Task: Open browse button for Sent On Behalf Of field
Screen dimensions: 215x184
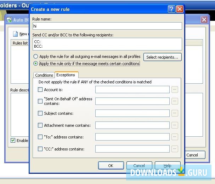Action: click(175, 101)
